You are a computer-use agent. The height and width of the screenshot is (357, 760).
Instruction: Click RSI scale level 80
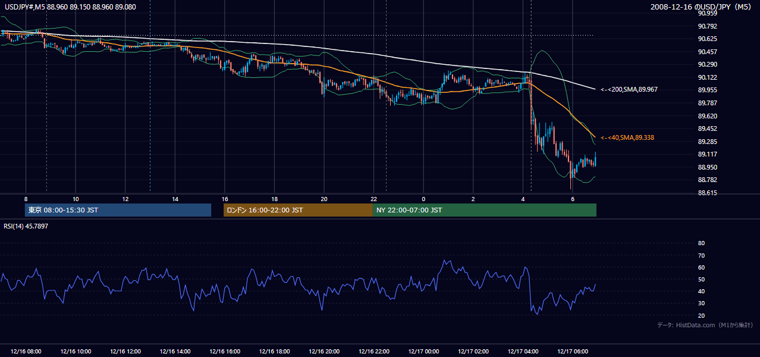pyautogui.click(x=701, y=243)
